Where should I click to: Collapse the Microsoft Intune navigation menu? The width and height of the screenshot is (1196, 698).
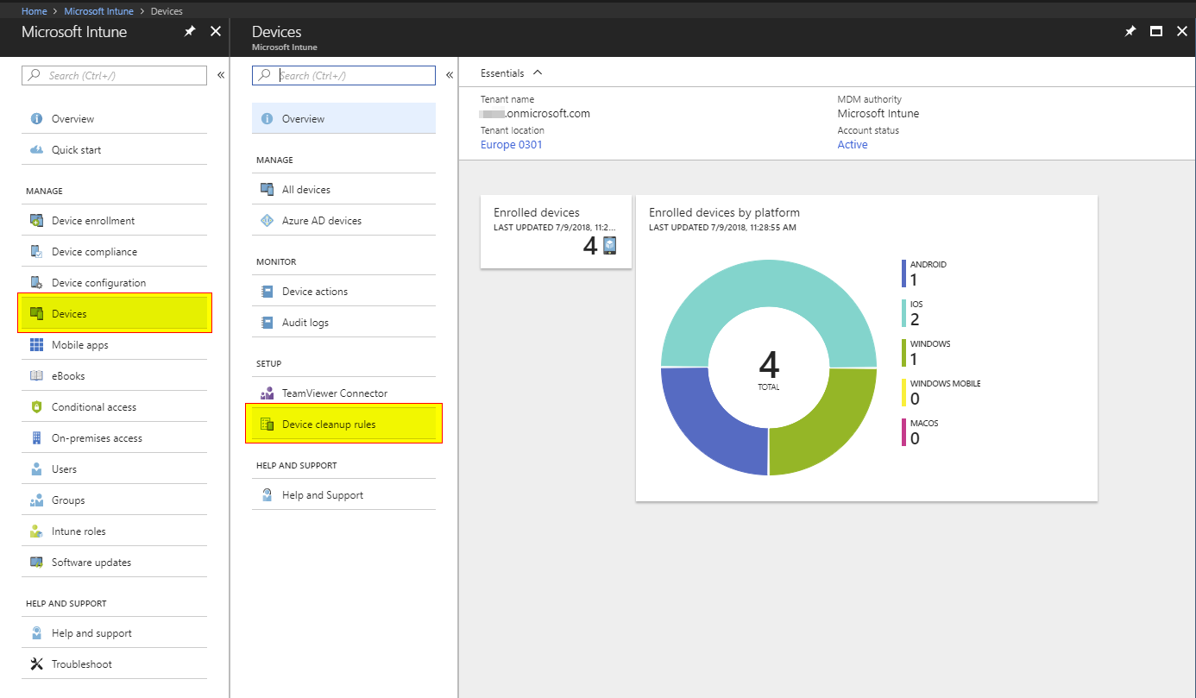tap(220, 76)
